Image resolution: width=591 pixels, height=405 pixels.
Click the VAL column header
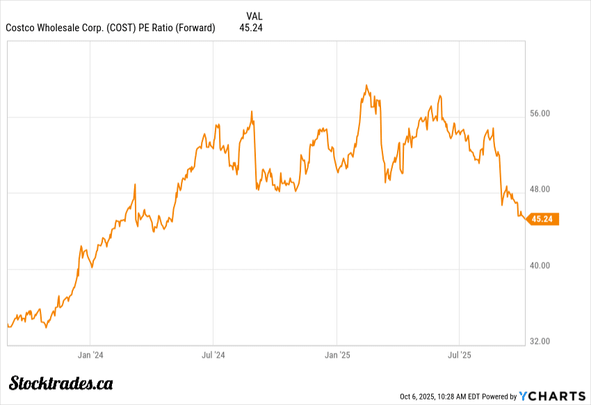pos(254,16)
